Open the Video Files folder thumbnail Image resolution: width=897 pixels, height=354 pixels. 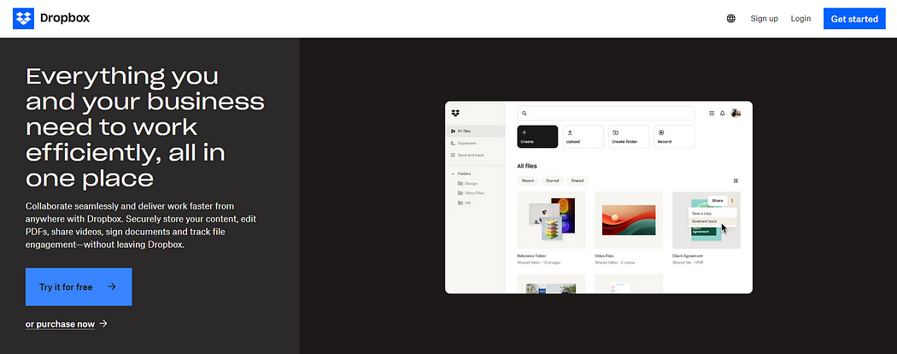[629, 220]
